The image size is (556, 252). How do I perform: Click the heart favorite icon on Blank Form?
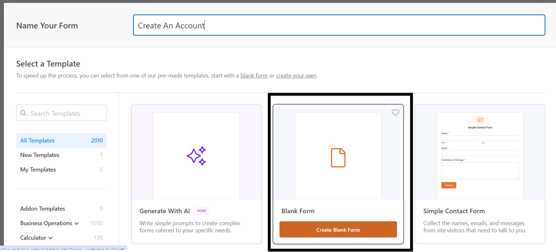point(395,113)
